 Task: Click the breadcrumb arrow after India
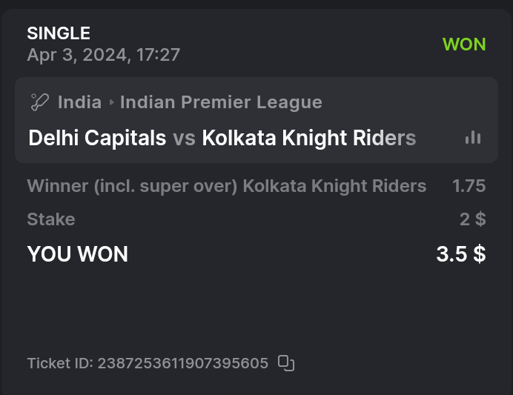[x=111, y=102]
